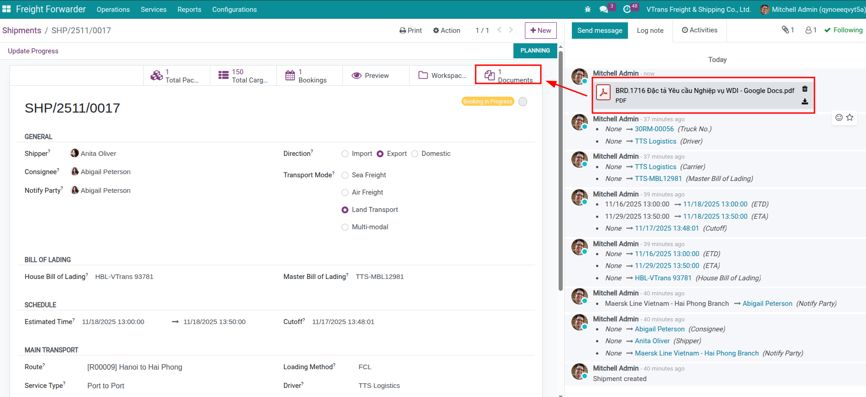Screen dimensions: 866x397
Task: Add a reaction with the smiley icon
Action: 839,118
